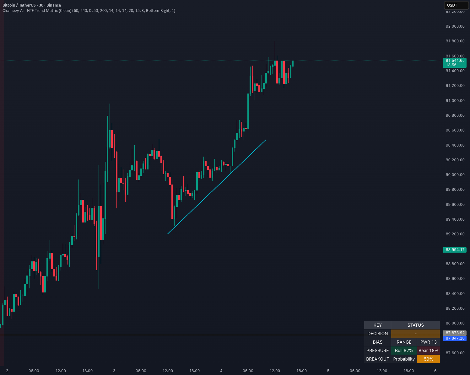Image resolution: width=470 pixels, height=375 pixels.
Task: Click the RANGE cell in table
Action: pyautogui.click(x=404, y=342)
